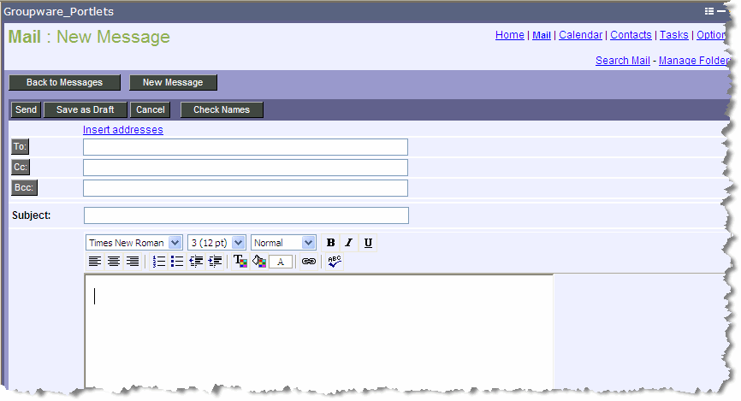Click Check Names

pos(222,109)
